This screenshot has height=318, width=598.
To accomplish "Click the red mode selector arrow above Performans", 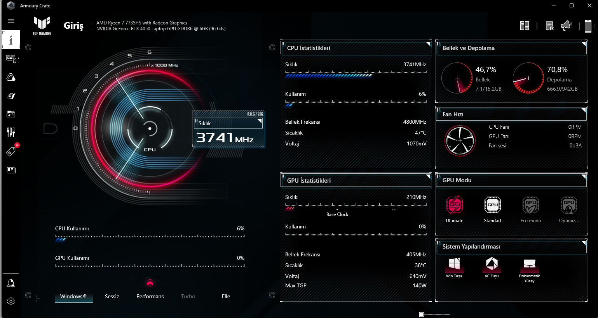I will point(150,282).
